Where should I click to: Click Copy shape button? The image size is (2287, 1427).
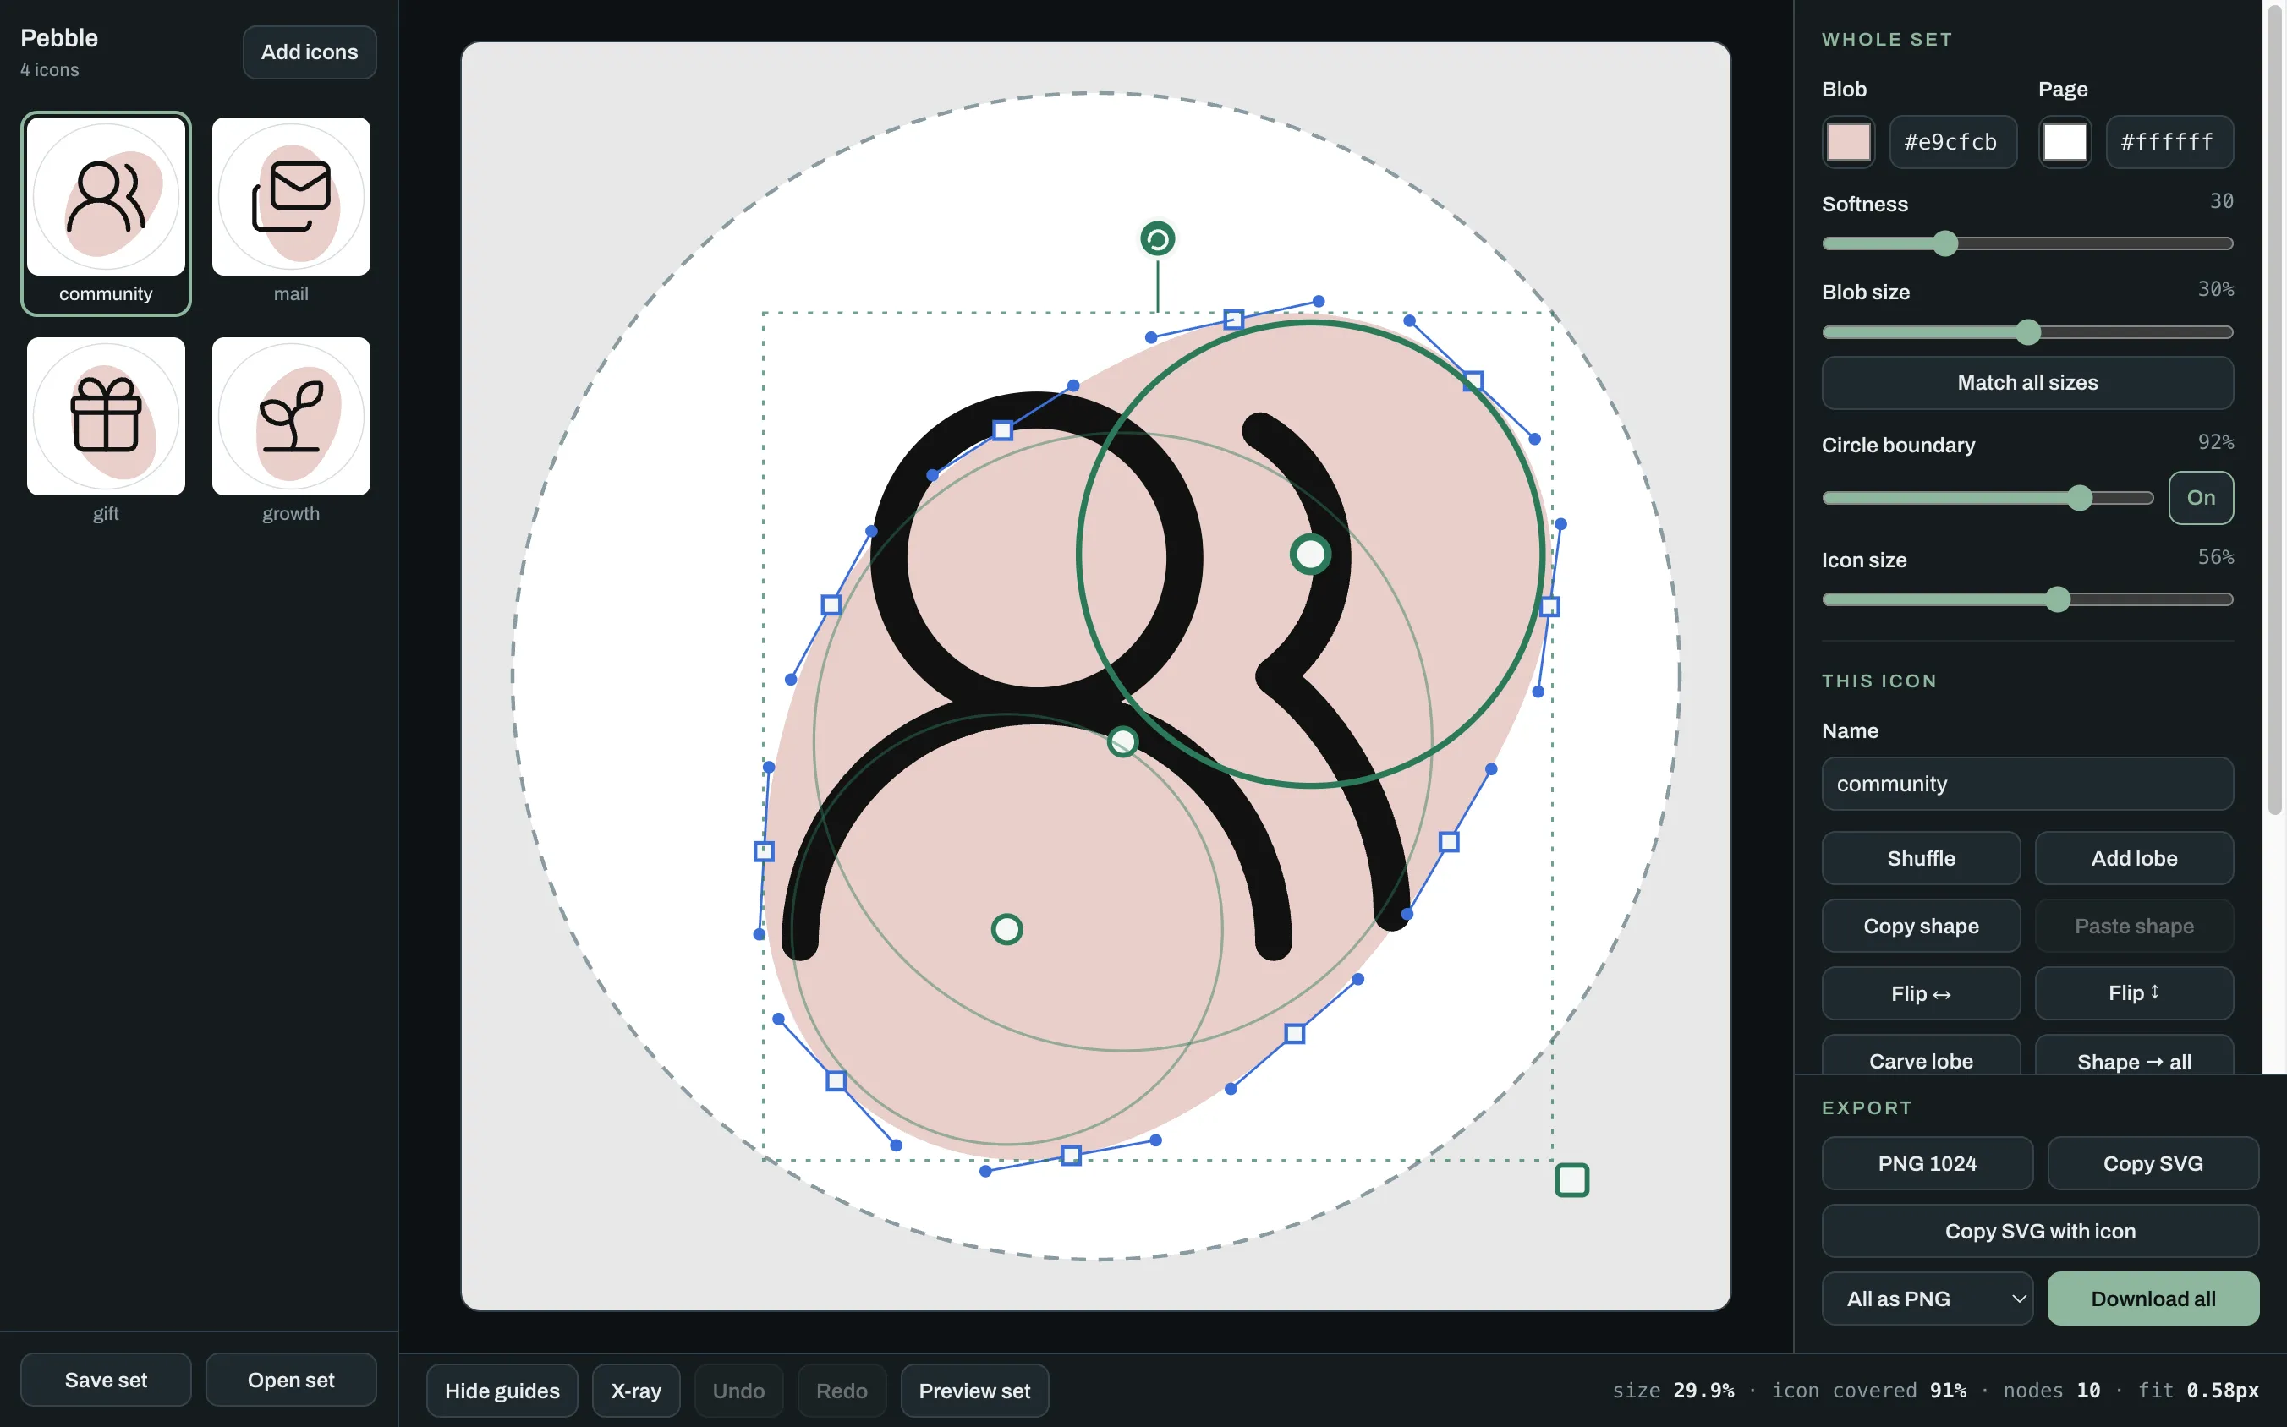pyautogui.click(x=1921, y=926)
